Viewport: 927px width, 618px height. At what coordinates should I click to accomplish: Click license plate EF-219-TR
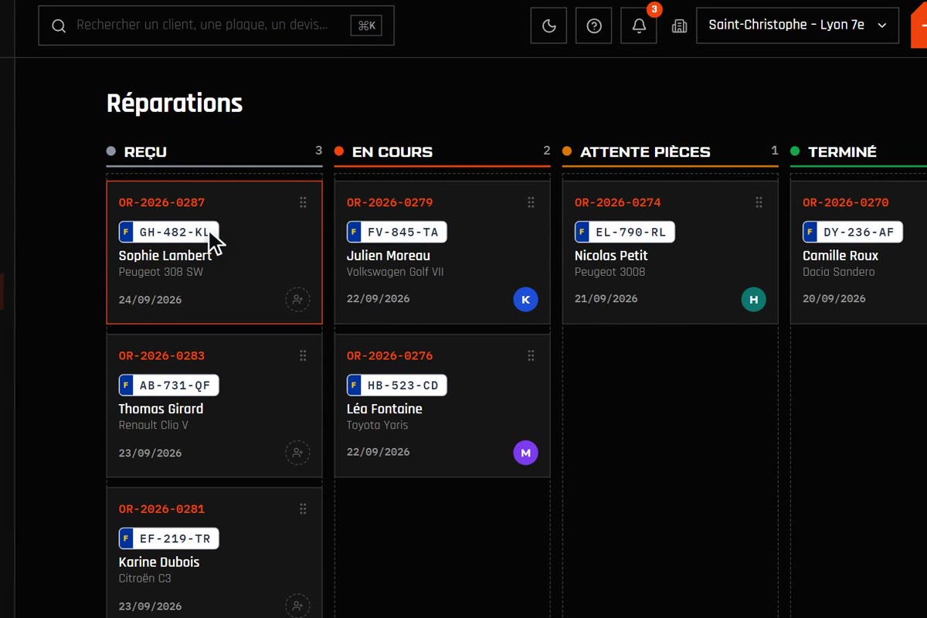point(168,538)
